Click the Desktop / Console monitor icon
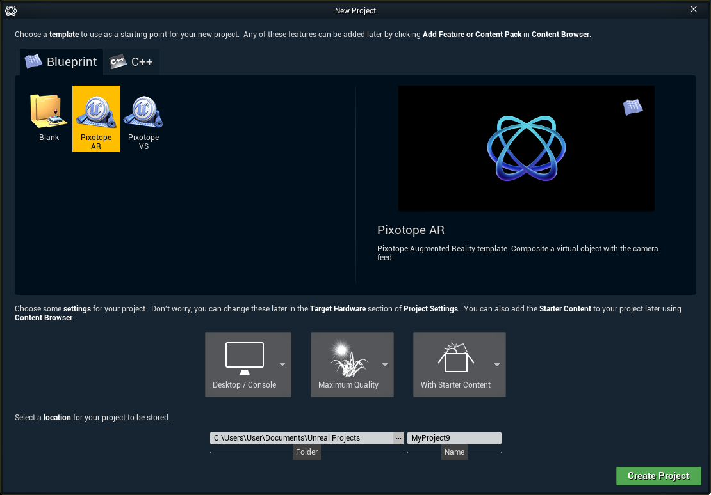 [245, 358]
